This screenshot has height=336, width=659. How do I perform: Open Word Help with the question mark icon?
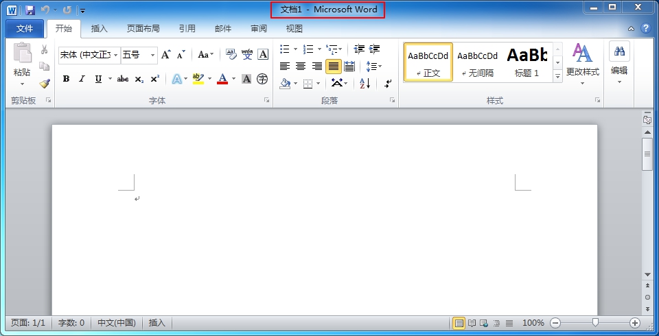[645, 29]
